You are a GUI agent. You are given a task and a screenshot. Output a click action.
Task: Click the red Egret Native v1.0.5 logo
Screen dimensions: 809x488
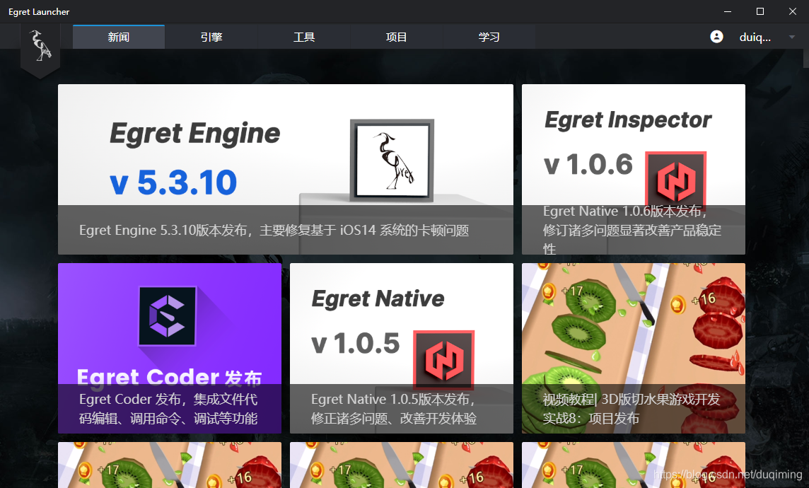[443, 359]
